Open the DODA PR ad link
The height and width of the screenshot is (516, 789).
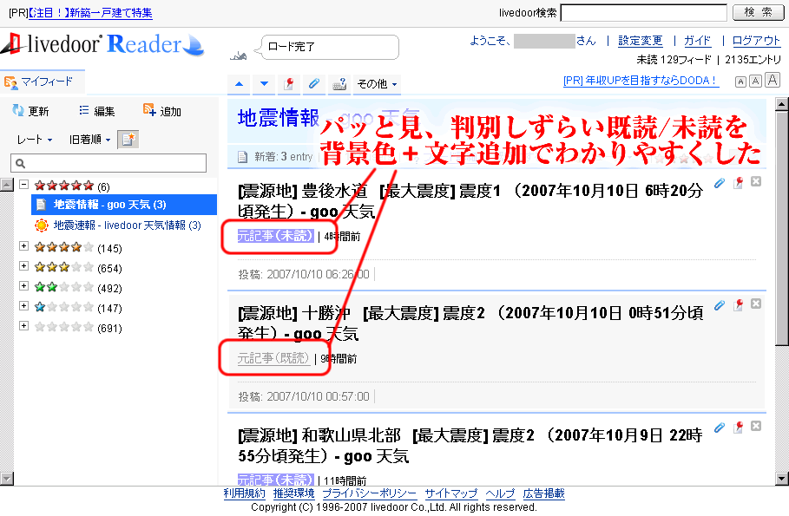pyautogui.click(x=641, y=81)
